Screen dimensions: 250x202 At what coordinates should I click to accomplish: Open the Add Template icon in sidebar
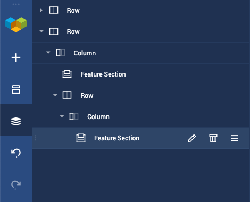coord(16,89)
